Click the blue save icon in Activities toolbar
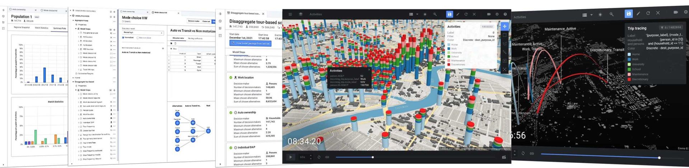The width and height of the screenshot is (689, 168). [449, 14]
